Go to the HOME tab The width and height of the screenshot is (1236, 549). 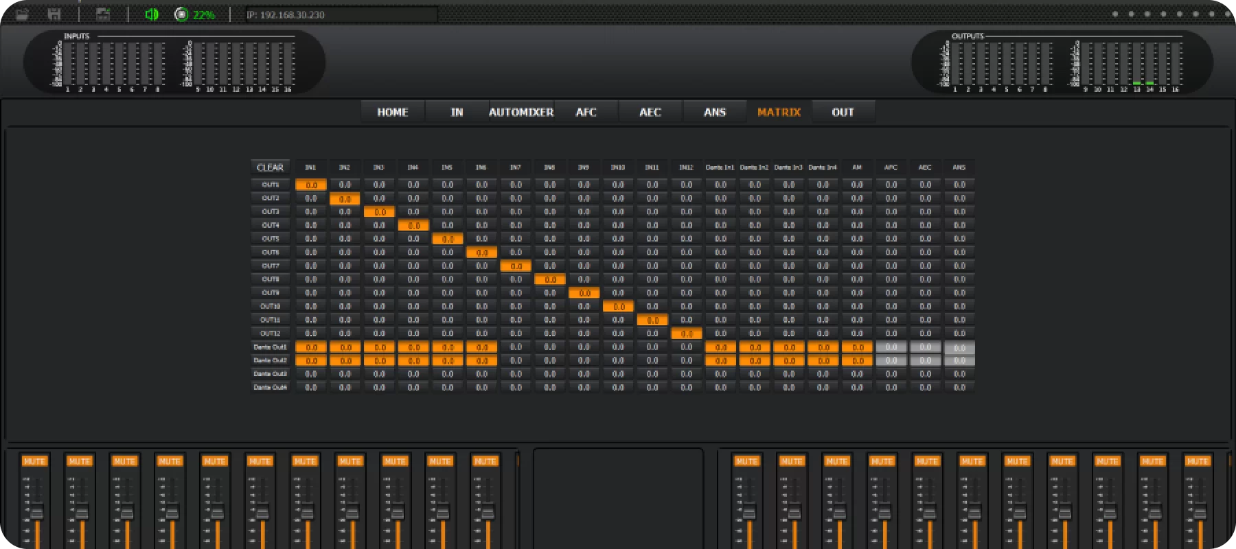coord(392,112)
